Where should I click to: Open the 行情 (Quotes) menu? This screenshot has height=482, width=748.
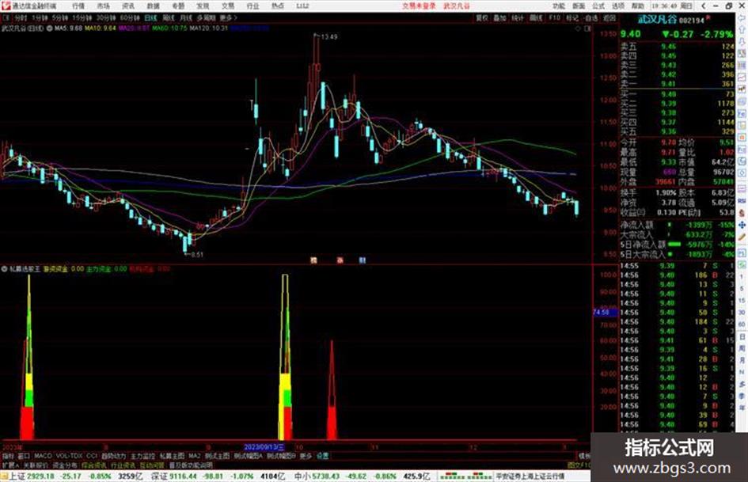pos(78,6)
